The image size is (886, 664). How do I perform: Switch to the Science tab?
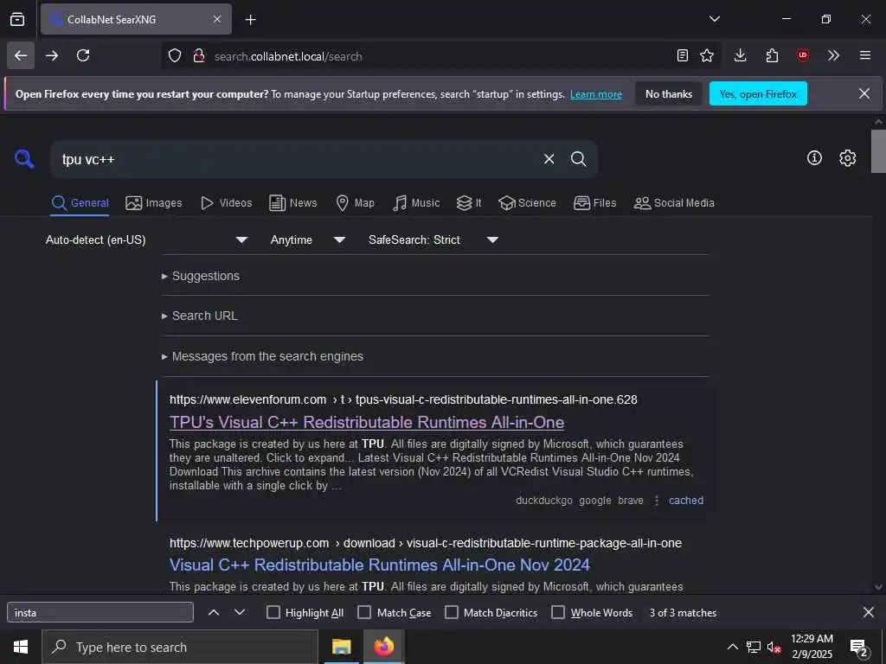(527, 203)
